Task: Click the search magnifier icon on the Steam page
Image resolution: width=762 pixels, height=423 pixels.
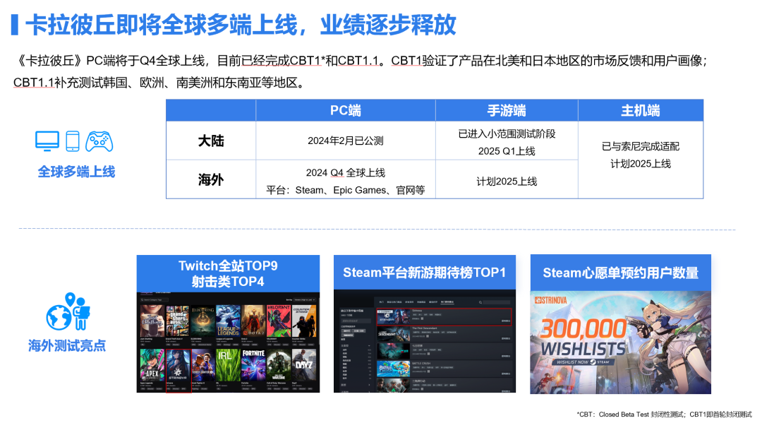Action: coord(480,302)
